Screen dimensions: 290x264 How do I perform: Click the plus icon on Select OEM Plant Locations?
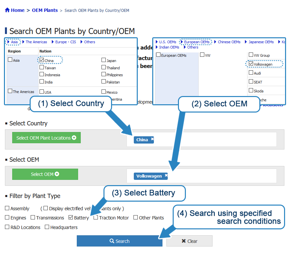pyautogui.click(x=74, y=138)
